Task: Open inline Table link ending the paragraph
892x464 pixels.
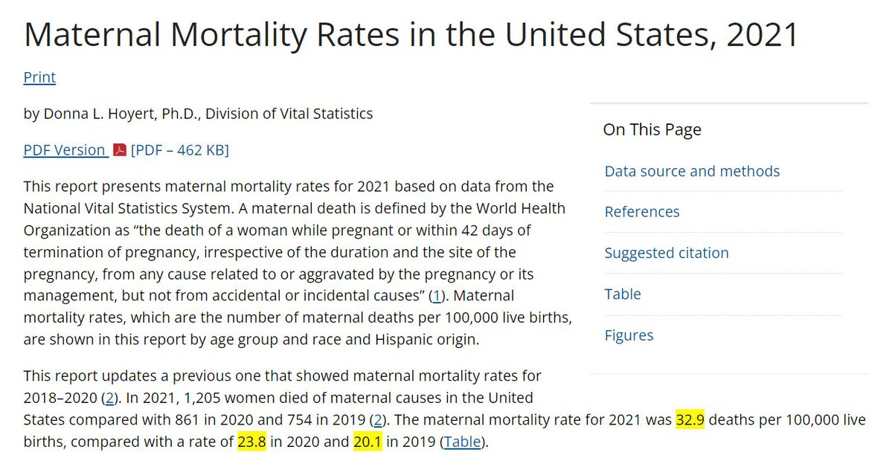Action: [x=462, y=442]
